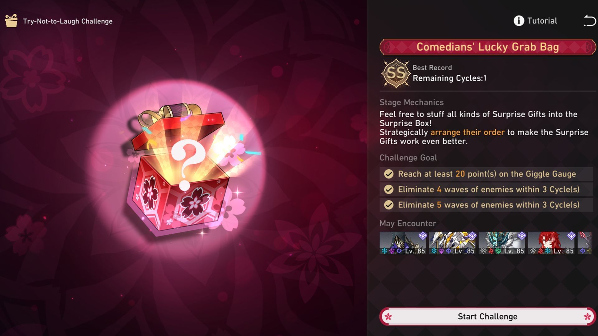Select the red-haired enemy portrait

(x=551, y=243)
